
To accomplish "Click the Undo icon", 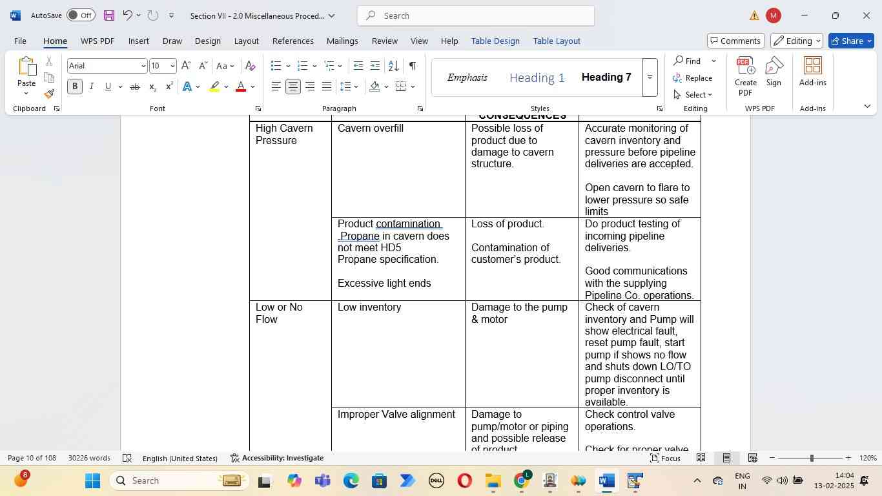I will [127, 15].
